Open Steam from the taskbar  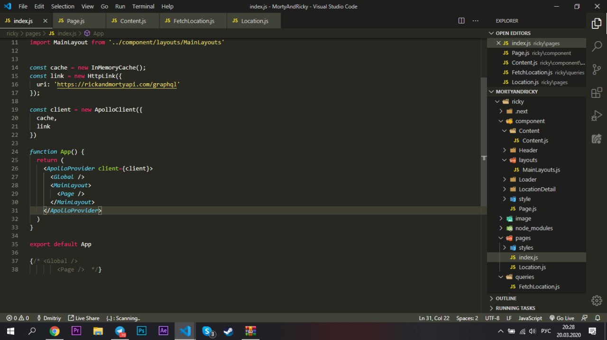point(229,331)
